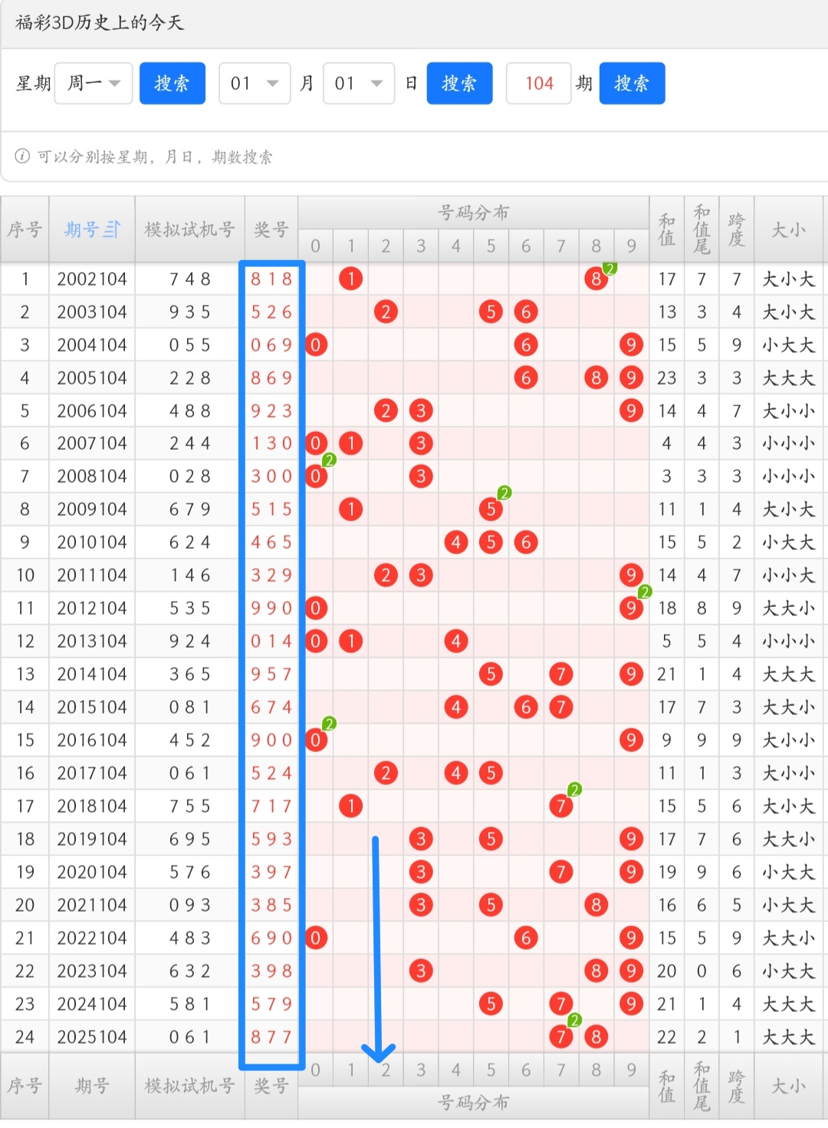This screenshot has width=828, height=1128.
Task: Click issue number 2013104 in the table
Action: [x=92, y=641]
